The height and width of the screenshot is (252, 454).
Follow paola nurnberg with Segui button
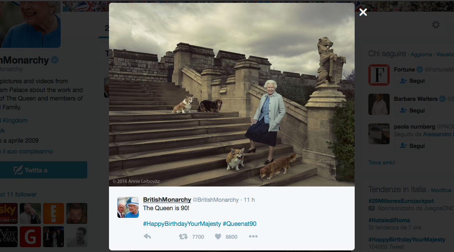point(412,146)
